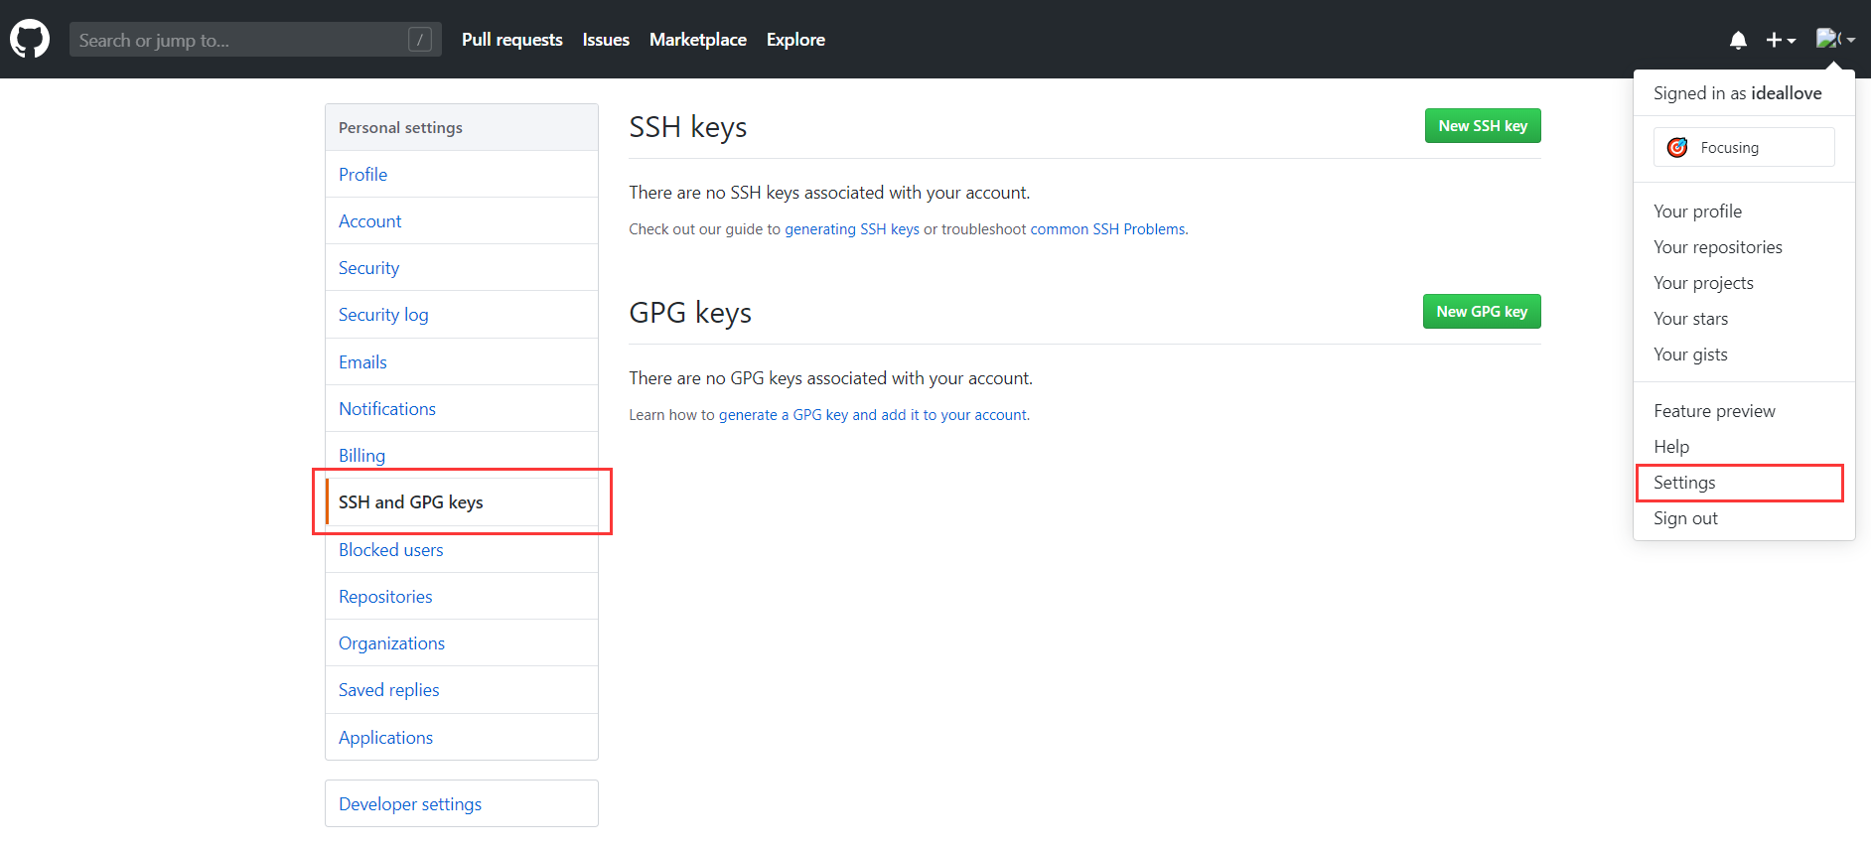Select Sign out from the user menu
Image resolution: width=1871 pixels, height=852 pixels.
point(1685,518)
